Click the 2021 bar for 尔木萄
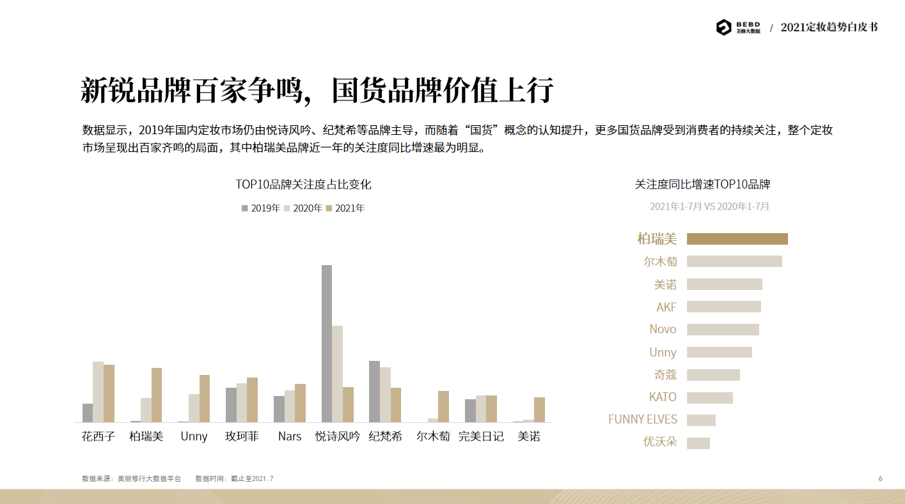Image resolution: width=905 pixels, height=504 pixels. [x=443, y=406]
